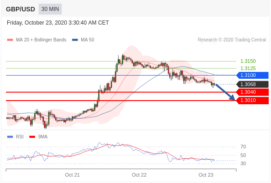Click the red 1.3010 target price tag
Screen dimensions: 271x183
[252, 101]
